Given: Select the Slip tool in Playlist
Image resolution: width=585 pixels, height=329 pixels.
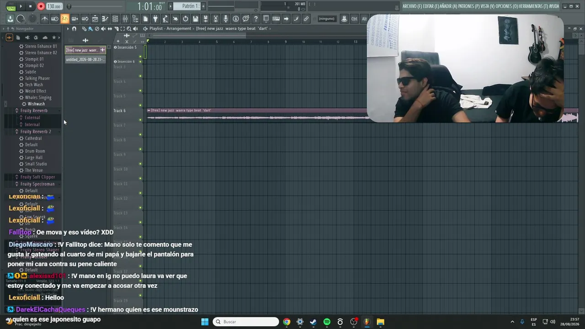Looking at the screenshot, I should click(110, 29).
